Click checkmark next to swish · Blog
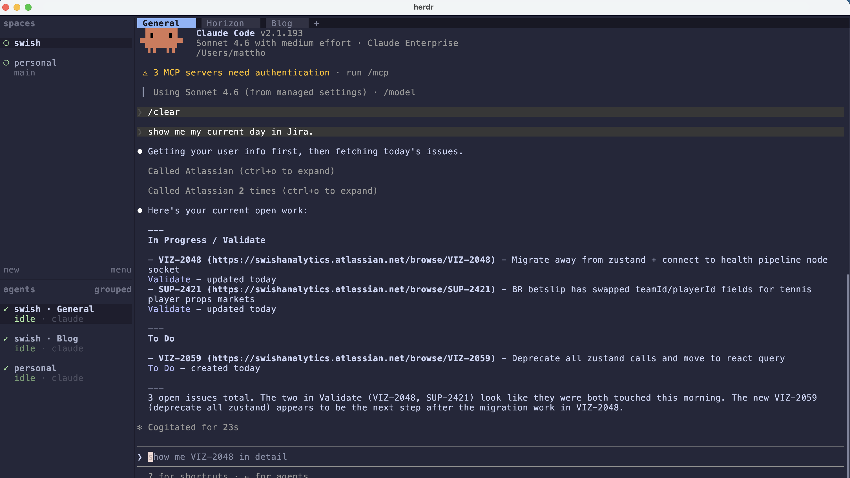Screen dimensions: 850x478 tap(6, 339)
